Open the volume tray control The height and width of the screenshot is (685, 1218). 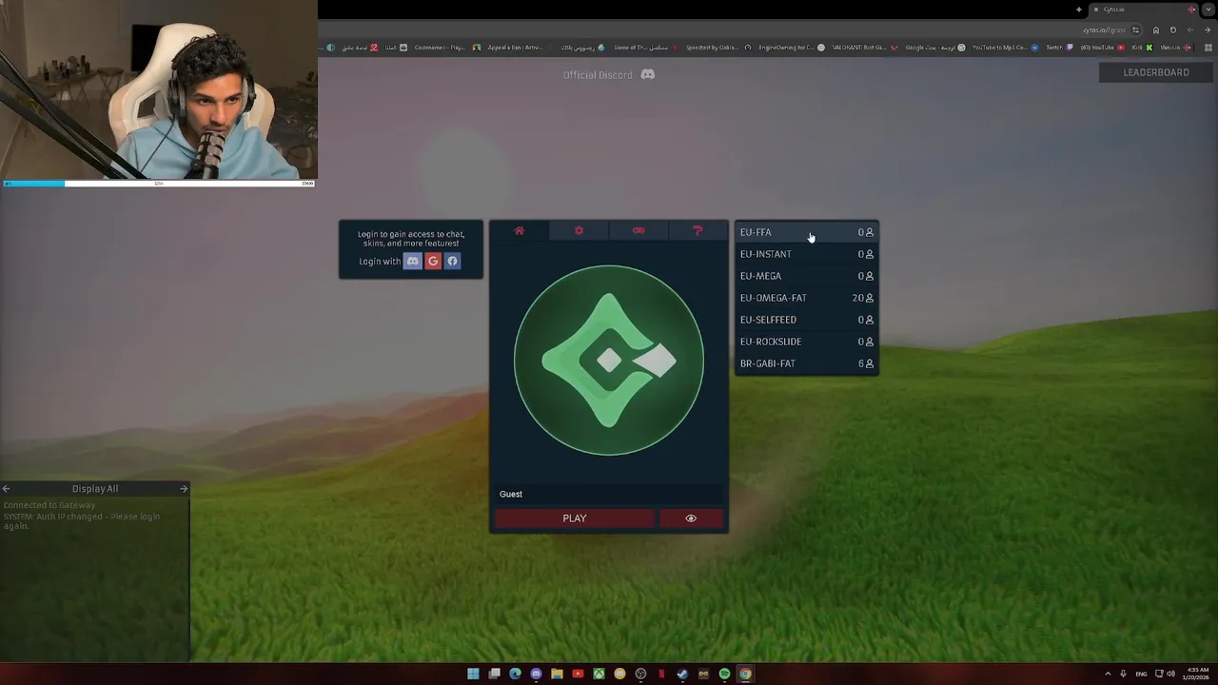(x=1170, y=674)
